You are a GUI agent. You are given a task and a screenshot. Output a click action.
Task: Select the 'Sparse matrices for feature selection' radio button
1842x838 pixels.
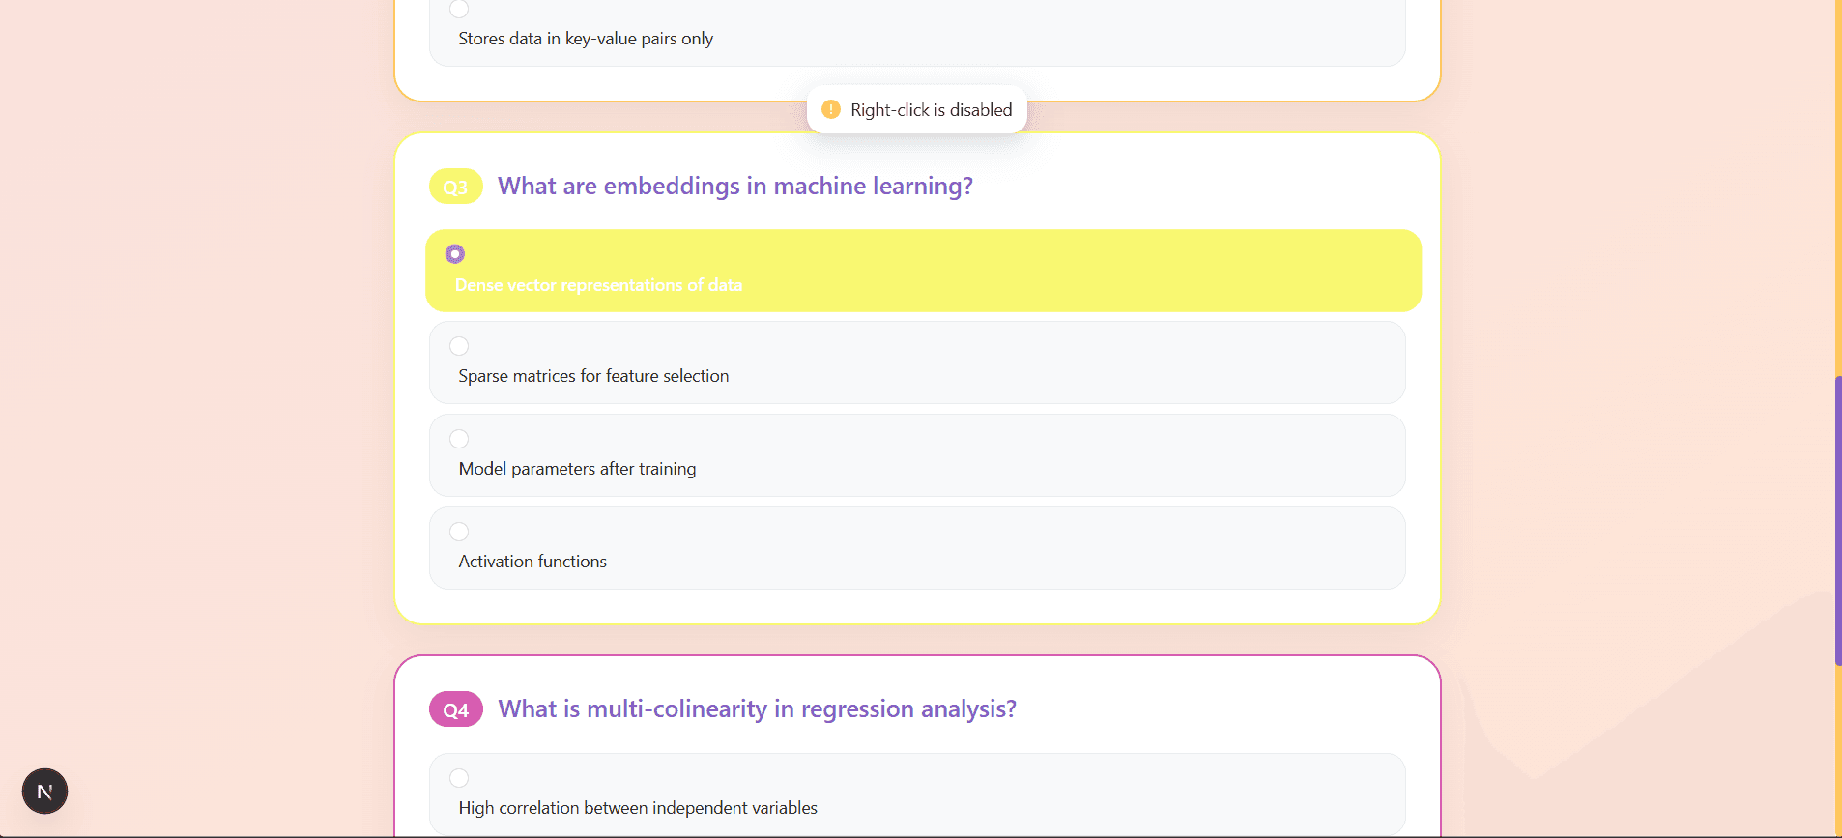(459, 346)
